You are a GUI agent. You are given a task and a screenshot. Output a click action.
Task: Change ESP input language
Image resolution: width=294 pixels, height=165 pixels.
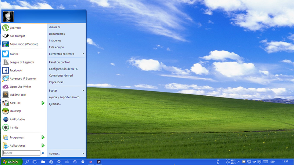point(272,162)
